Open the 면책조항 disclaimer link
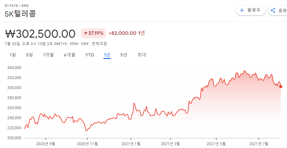287x148 pixels. pyautogui.click(x=100, y=44)
